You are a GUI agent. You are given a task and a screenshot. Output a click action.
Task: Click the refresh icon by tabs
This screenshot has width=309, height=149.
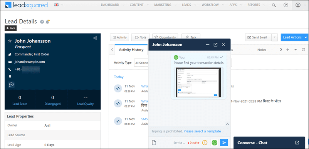click(304, 50)
